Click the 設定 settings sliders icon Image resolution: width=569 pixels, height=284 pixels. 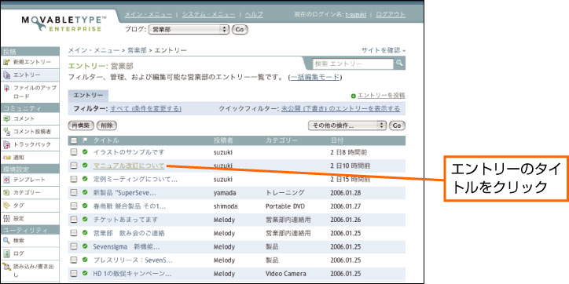click(6, 218)
